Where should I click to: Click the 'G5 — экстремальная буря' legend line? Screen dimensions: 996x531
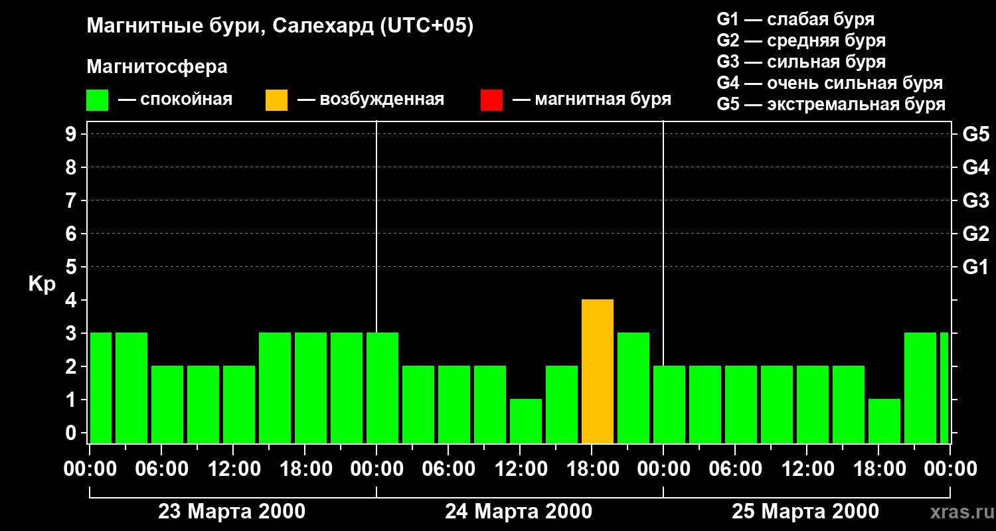pyautogui.click(x=831, y=105)
